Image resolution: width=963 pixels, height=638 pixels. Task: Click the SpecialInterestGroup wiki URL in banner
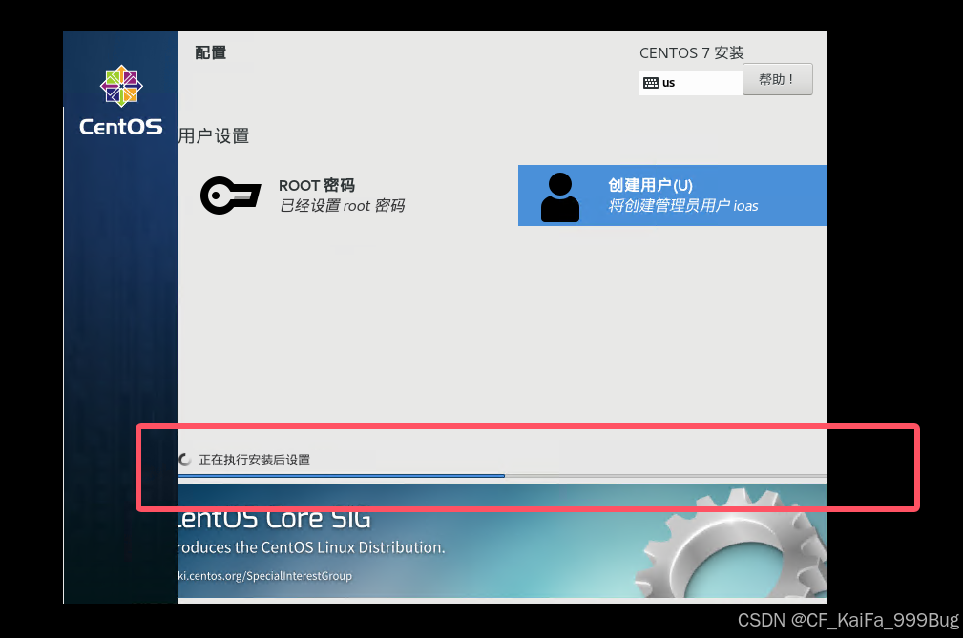[264, 575]
